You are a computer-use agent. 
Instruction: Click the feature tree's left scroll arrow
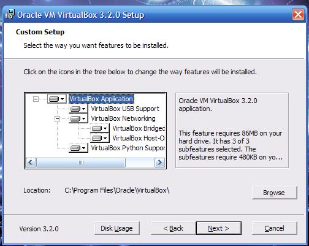(31, 163)
